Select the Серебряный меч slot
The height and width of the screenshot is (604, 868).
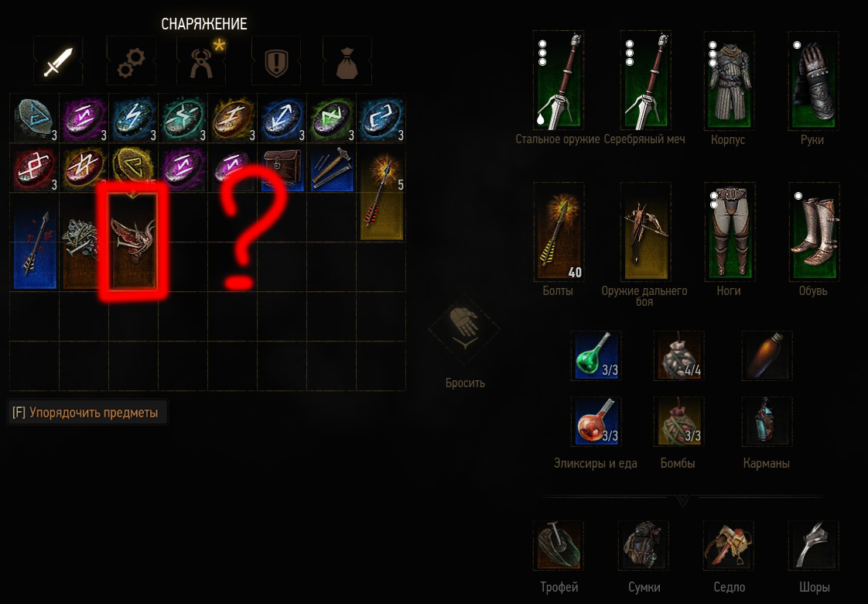[x=645, y=81]
